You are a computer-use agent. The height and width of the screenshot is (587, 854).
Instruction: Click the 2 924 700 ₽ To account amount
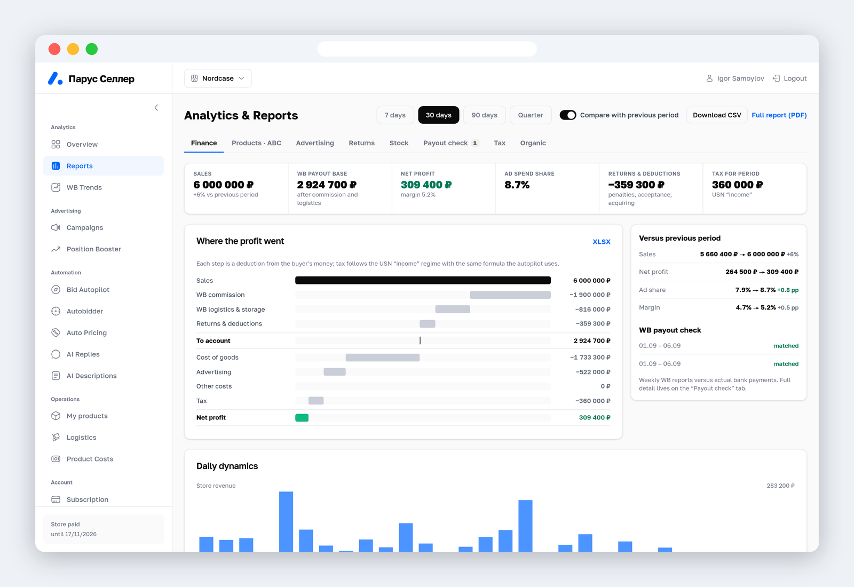coord(592,341)
